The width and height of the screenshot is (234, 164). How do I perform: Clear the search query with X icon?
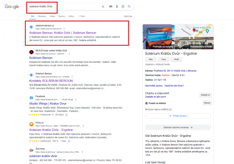tap(103, 6)
